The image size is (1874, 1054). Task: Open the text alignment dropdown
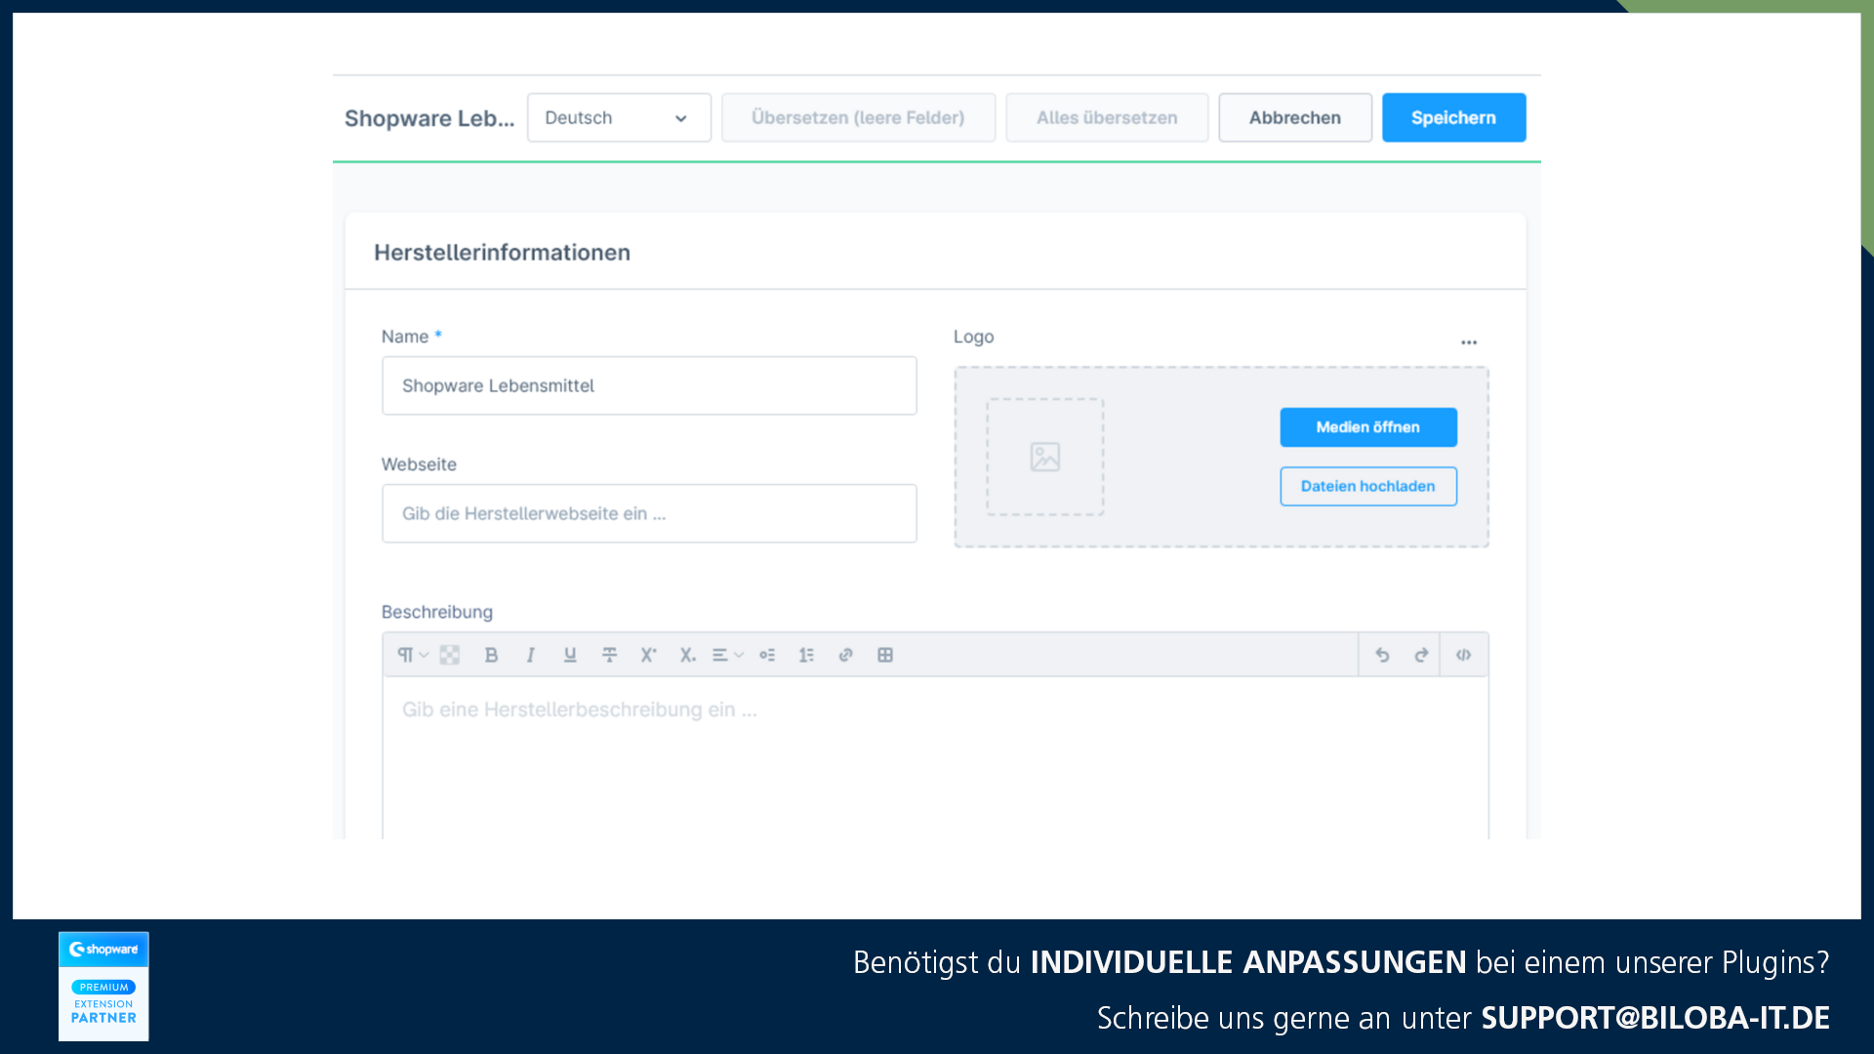point(727,655)
